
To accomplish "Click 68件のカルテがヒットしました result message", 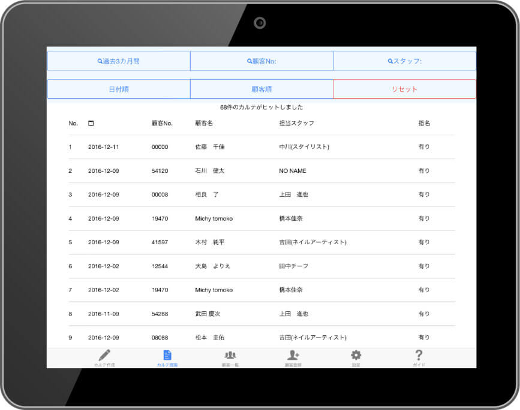I will (261, 107).
